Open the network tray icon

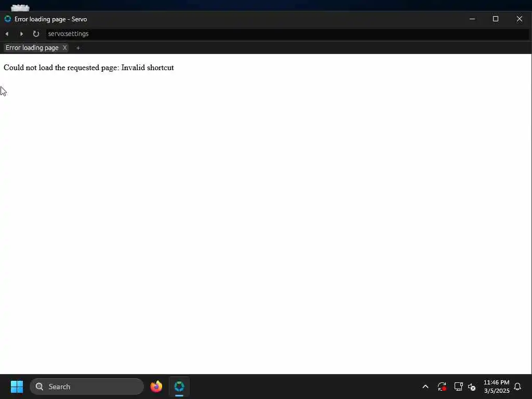point(458,387)
